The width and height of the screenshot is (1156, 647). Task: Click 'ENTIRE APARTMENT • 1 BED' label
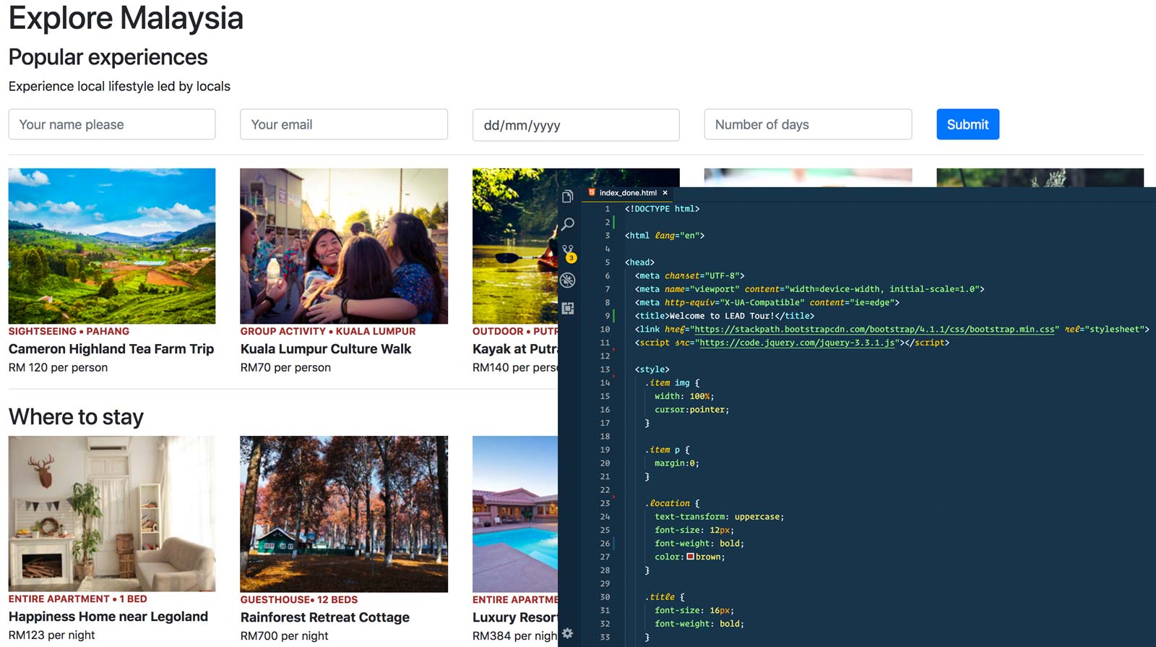78,599
